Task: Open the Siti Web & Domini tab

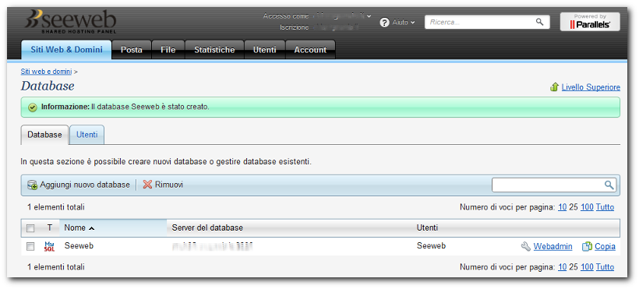Action: [x=66, y=50]
